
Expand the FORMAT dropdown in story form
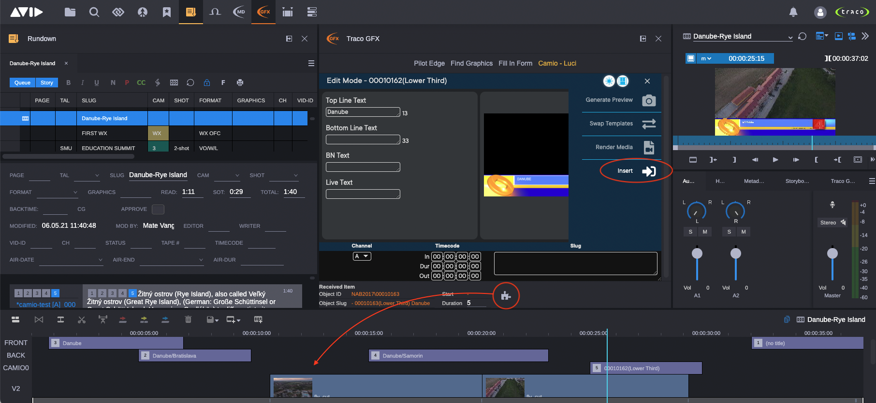(x=75, y=193)
